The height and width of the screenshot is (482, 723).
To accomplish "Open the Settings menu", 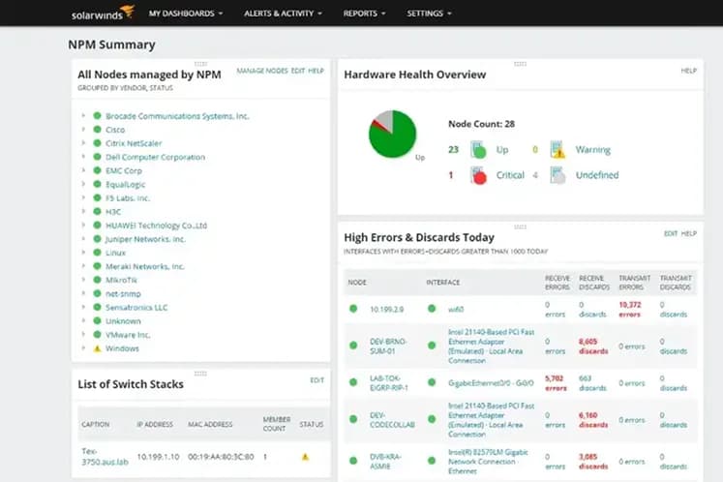I will pos(429,14).
